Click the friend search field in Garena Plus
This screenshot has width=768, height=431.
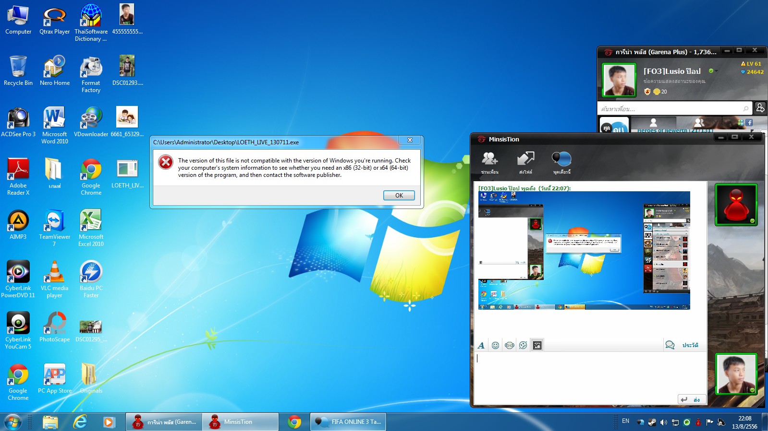point(675,109)
